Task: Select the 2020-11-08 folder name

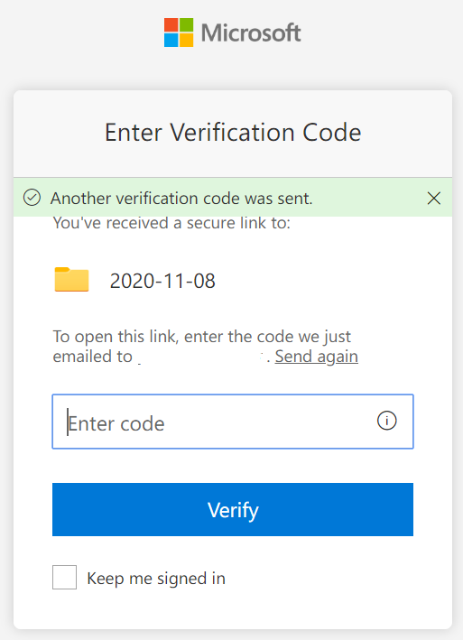Action: pyautogui.click(x=162, y=281)
